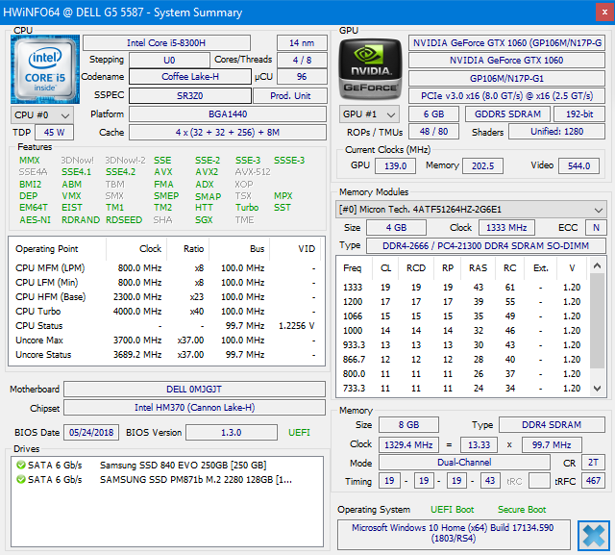Click the module clock 1333 MHz field
The width and height of the screenshot is (615, 555).
coord(506,228)
